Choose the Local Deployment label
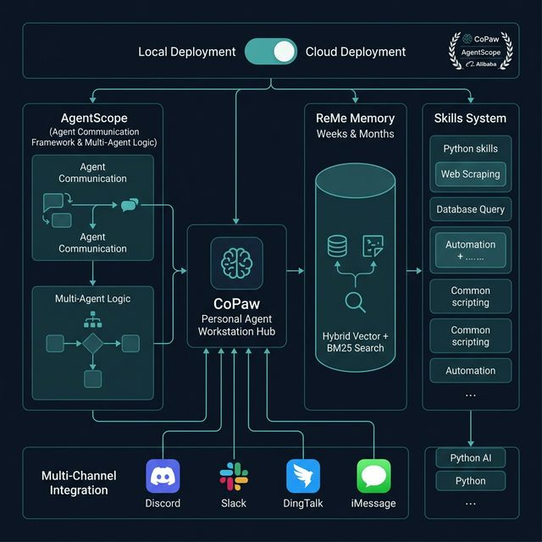Viewport: 542px width, 542px height. 187,52
